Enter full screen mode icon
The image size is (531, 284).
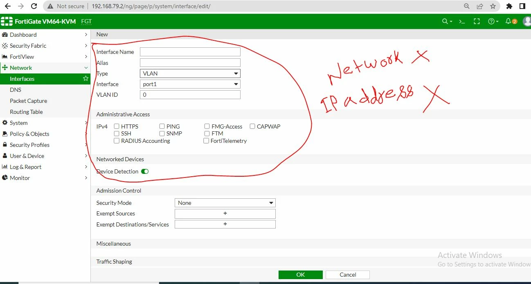[x=477, y=21]
